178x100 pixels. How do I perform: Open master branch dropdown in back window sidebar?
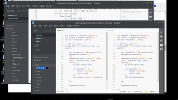[11, 29]
